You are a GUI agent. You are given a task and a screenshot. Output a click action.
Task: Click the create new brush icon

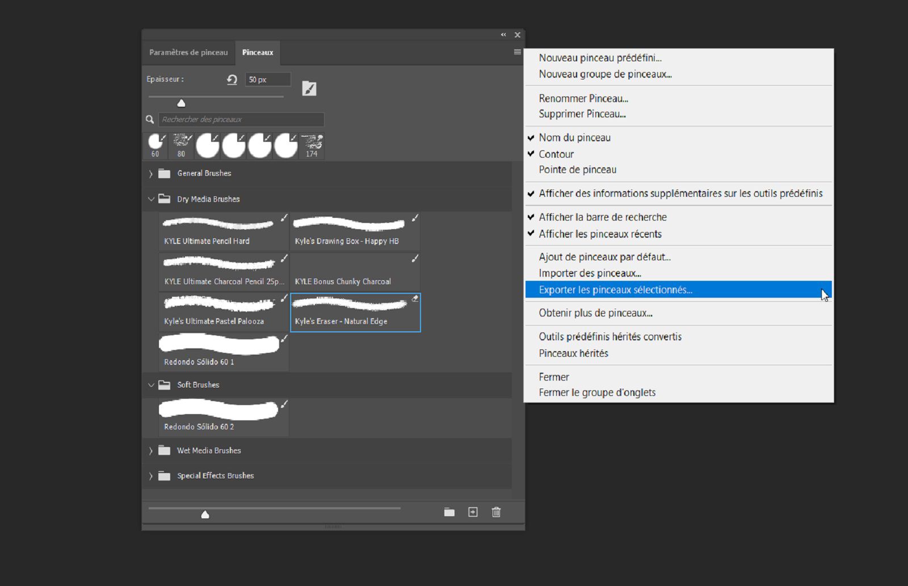point(473,512)
